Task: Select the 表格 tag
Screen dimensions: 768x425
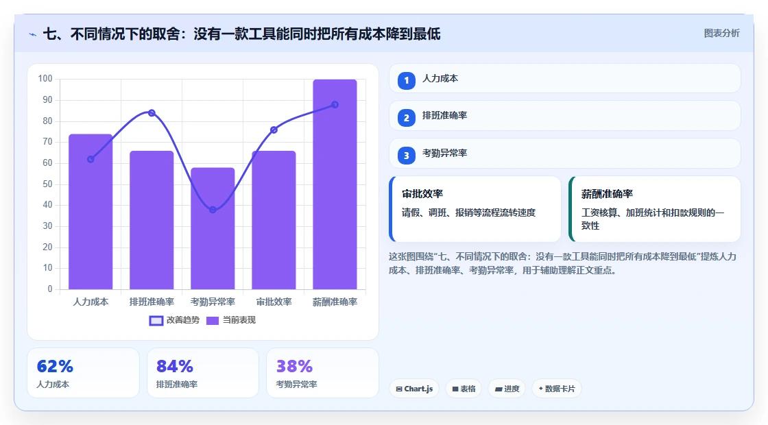Action: [464, 389]
